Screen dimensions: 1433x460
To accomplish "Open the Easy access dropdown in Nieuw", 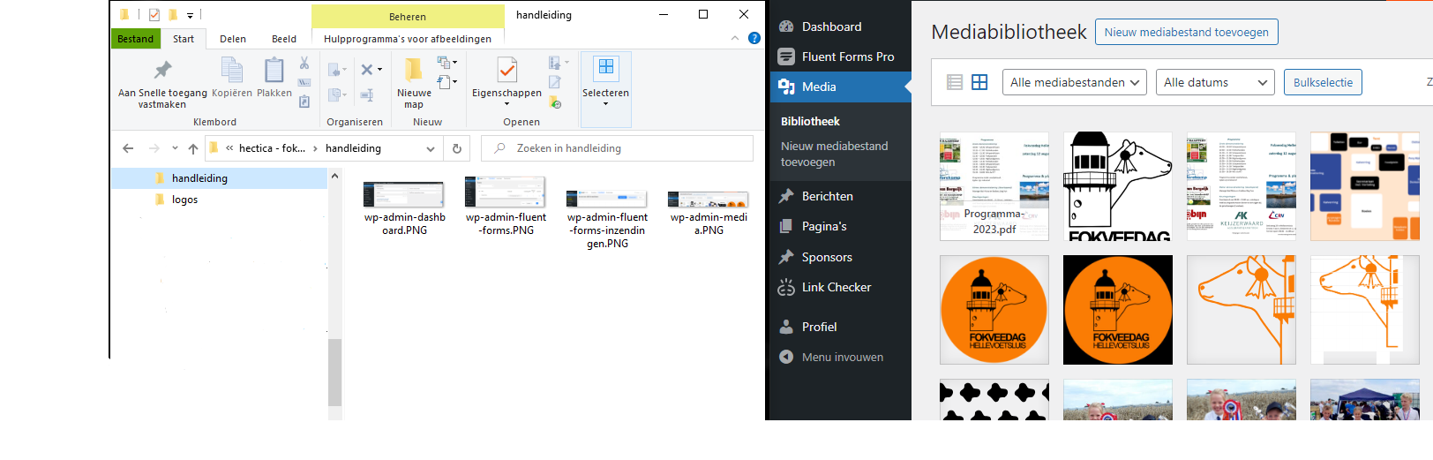I will (x=455, y=82).
